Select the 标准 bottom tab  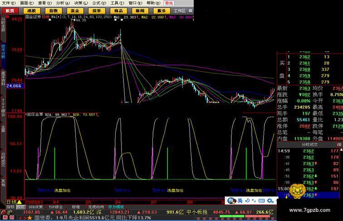(x=76, y=207)
